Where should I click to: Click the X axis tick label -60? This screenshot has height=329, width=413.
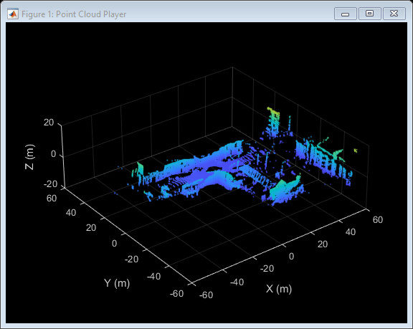pyautogui.click(x=206, y=295)
